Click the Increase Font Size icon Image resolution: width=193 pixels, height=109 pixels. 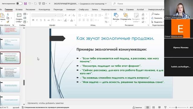(66, 15)
